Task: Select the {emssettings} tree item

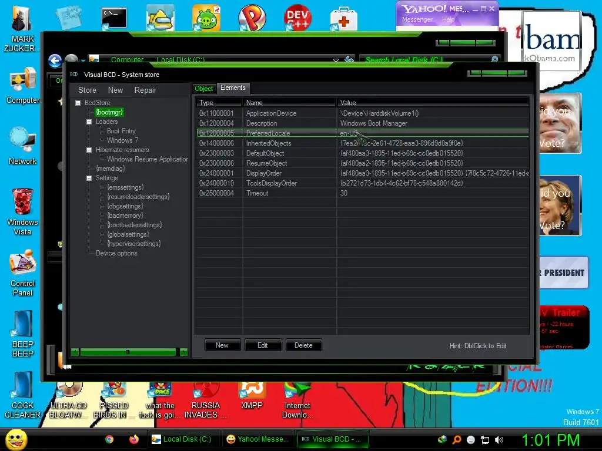Action: click(x=125, y=187)
